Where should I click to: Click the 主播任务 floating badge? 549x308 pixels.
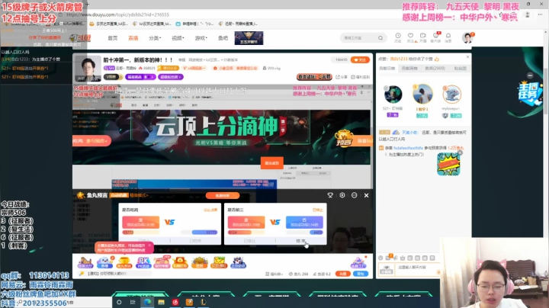528,94
